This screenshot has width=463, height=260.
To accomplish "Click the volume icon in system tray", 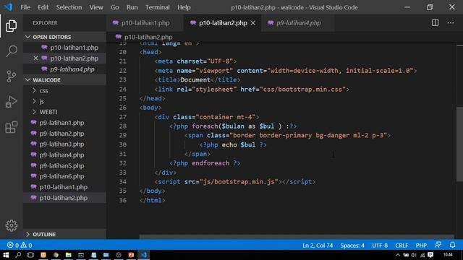I will coord(414,255).
